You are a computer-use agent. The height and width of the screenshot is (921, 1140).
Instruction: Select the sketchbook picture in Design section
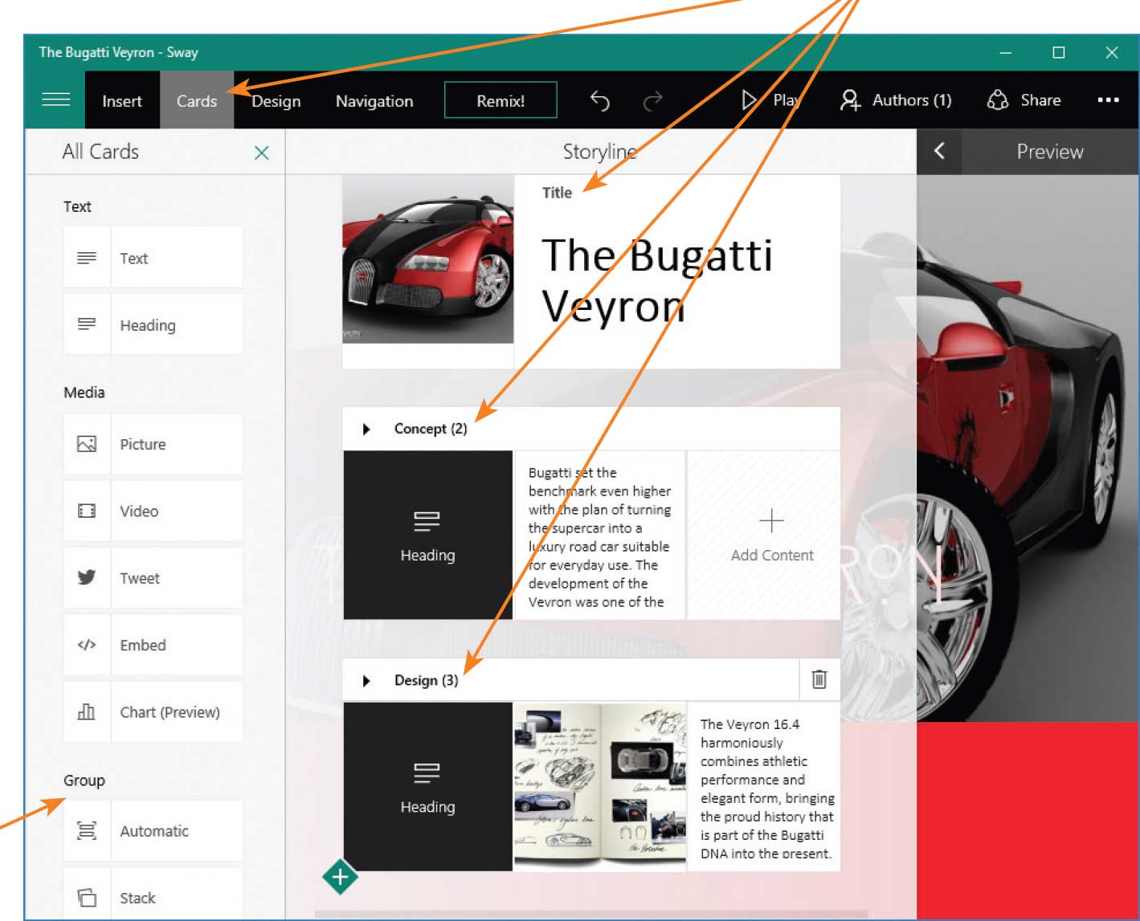pyautogui.click(x=600, y=787)
